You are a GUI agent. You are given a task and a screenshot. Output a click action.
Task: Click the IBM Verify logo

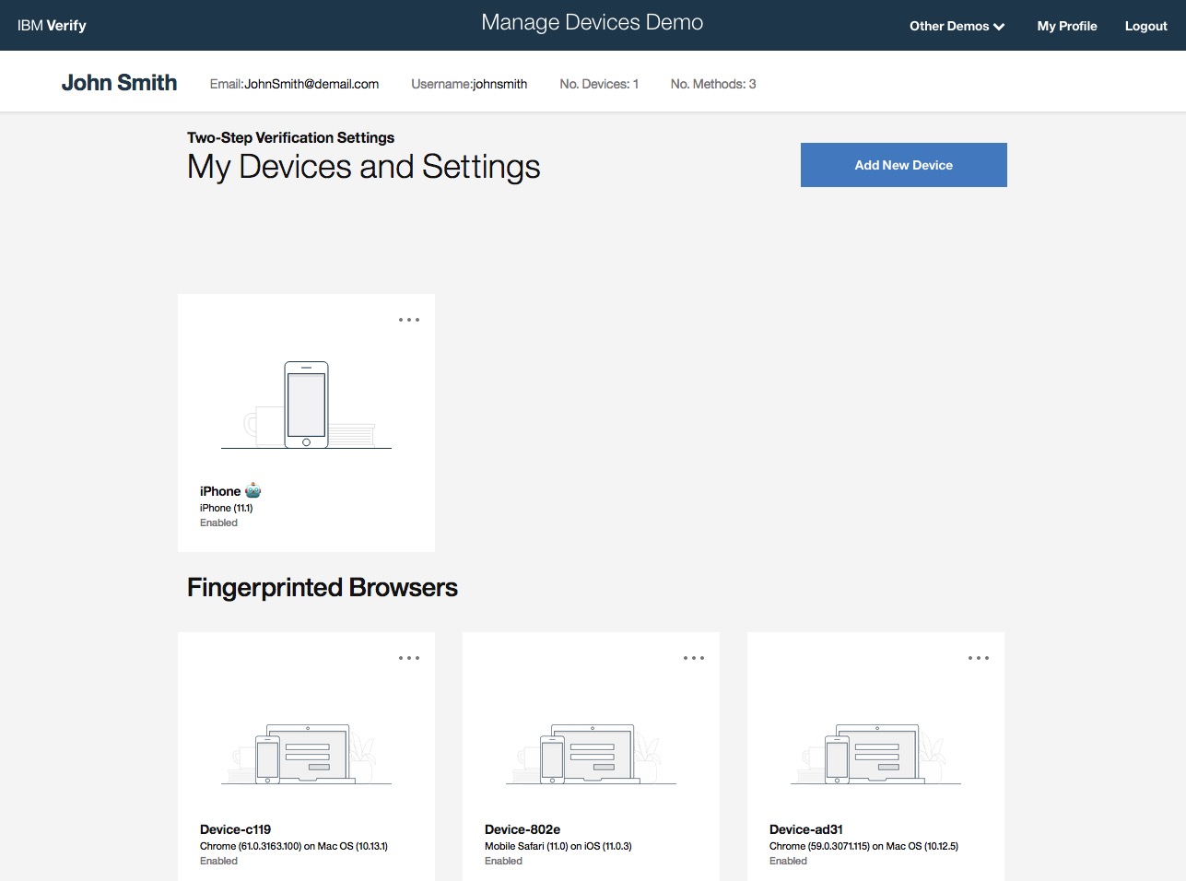point(52,26)
